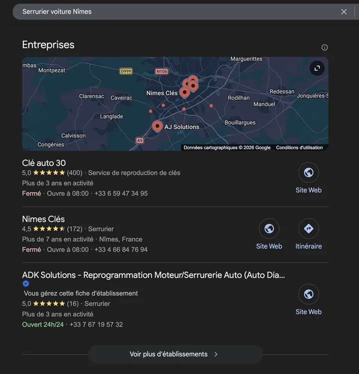Click the 'Montpezat' label on the map
359x374 pixels.
click(52, 70)
